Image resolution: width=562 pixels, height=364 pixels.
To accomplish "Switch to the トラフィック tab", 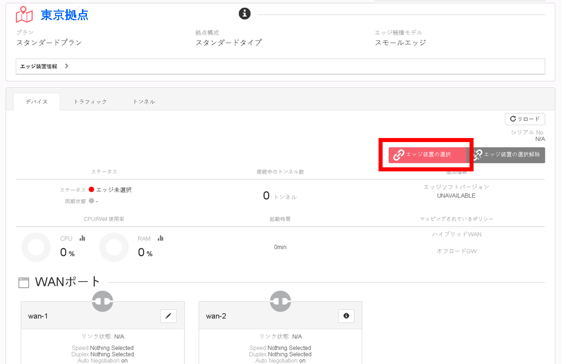I will coord(90,102).
